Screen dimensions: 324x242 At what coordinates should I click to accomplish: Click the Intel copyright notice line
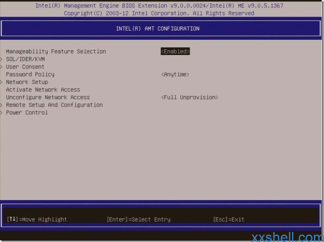159,13
